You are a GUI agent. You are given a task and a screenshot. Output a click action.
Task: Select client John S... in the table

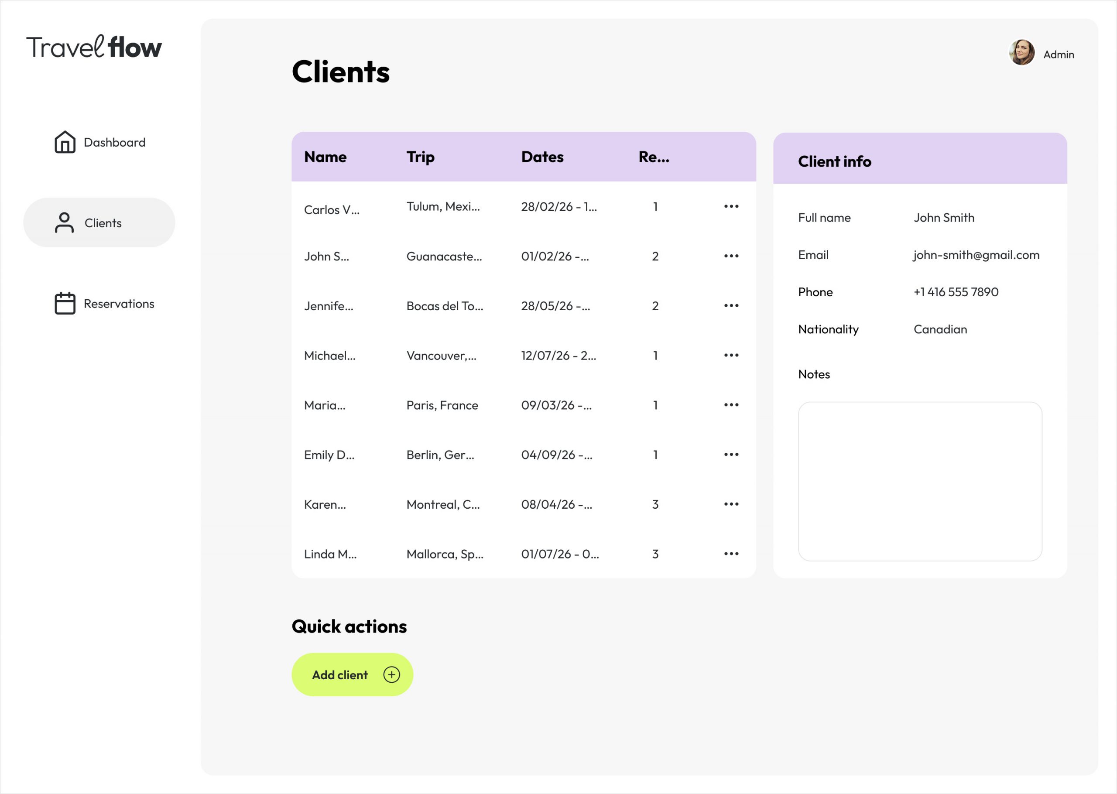(326, 256)
